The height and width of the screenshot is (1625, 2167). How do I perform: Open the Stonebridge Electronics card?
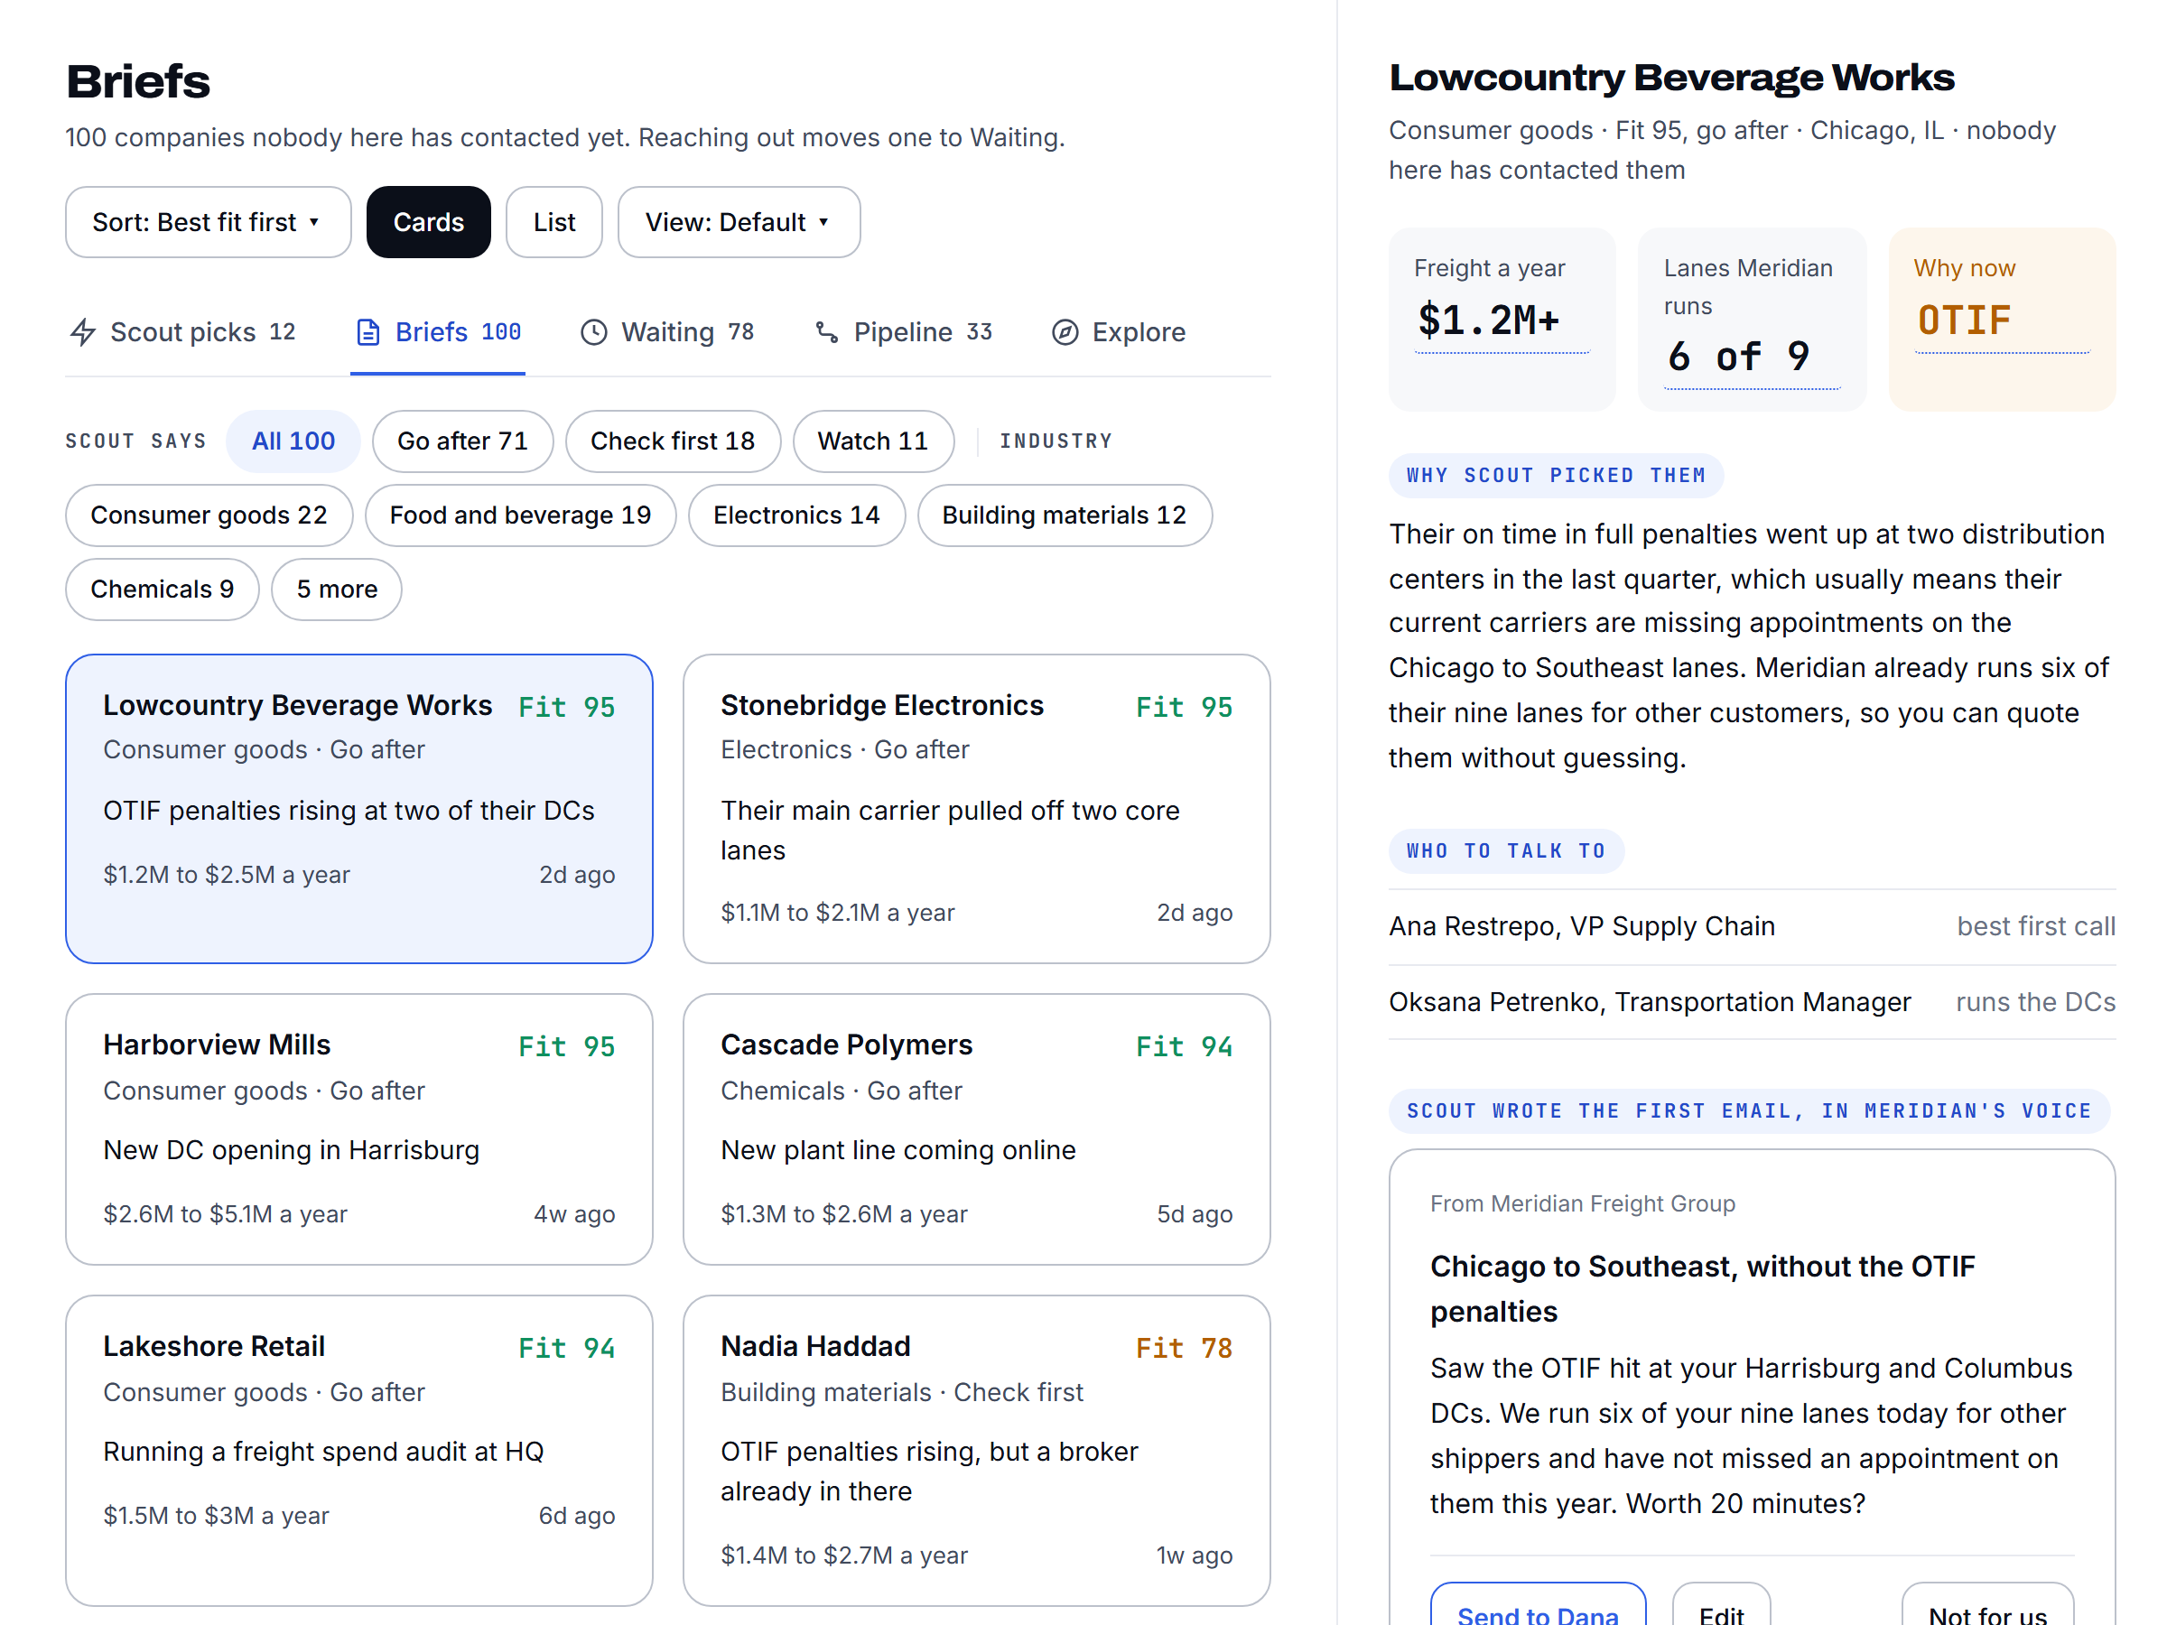tap(977, 809)
